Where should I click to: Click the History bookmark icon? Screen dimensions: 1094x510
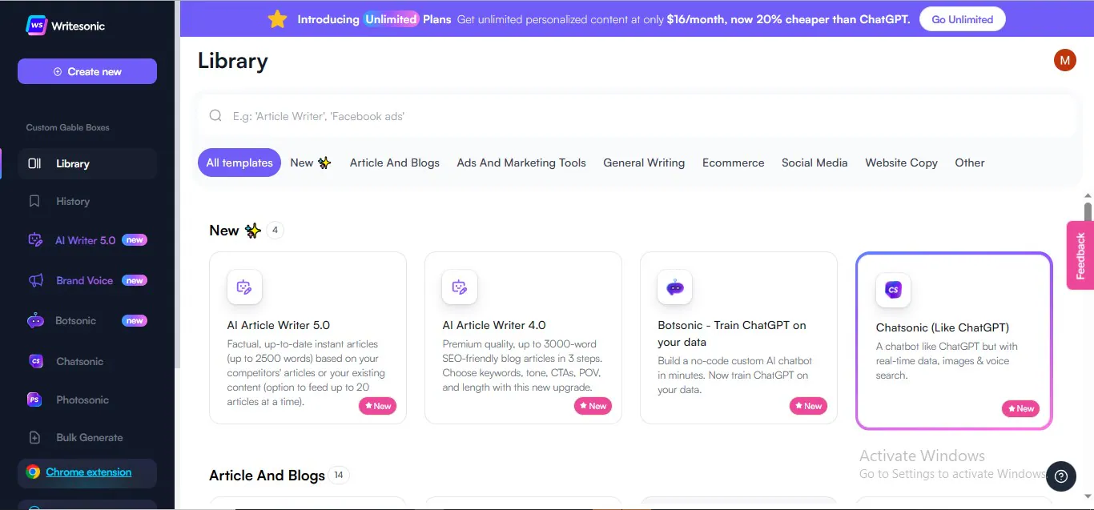(x=34, y=201)
